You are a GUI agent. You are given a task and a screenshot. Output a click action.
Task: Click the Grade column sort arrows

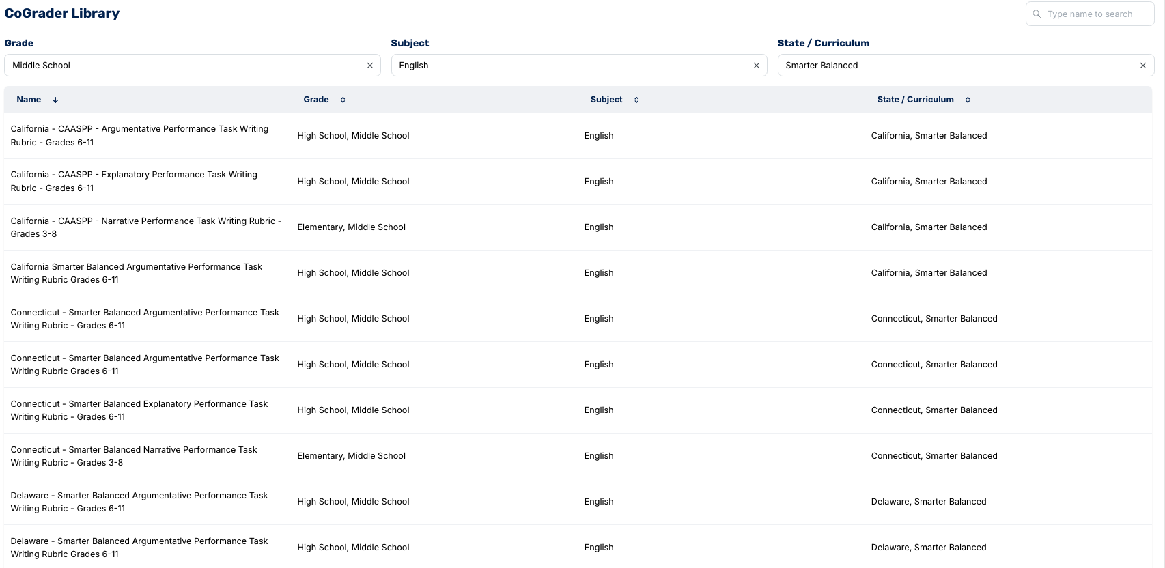pyautogui.click(x=343, y=100)
